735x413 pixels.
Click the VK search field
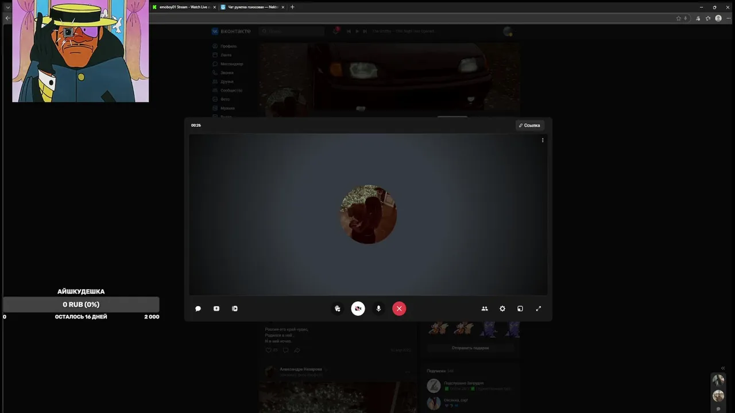click(x=292, y=31)
